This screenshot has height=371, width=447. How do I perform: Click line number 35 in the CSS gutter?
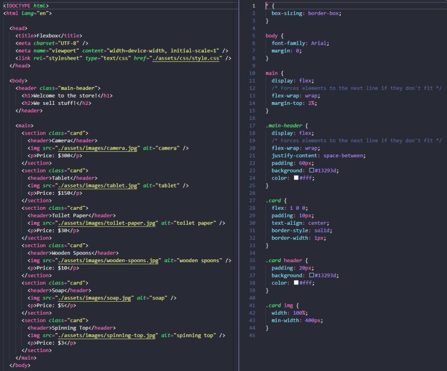253,260
